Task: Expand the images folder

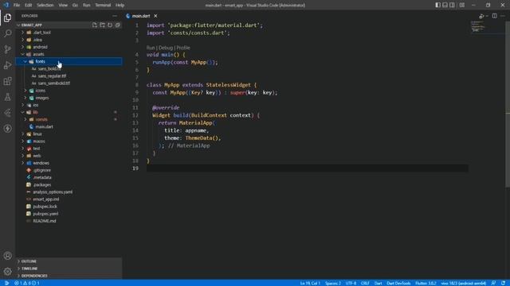Action: coord(69,98)
